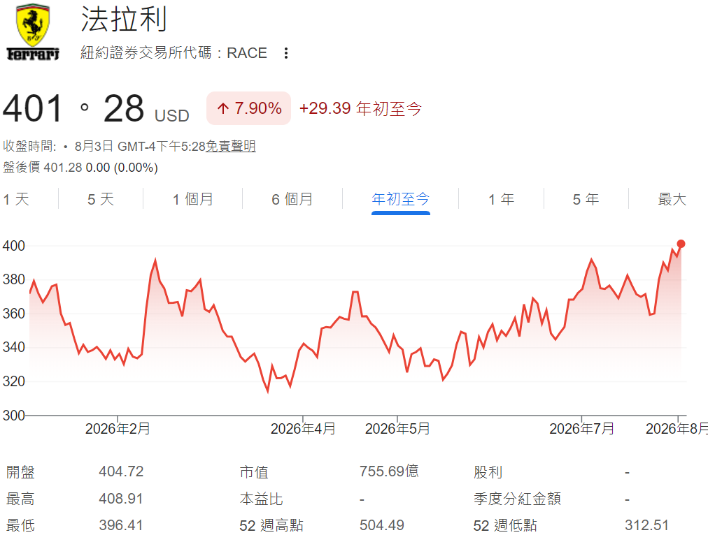The height and width of the screenshot is (535, 708).
Task: Click the 52 週高點 value 504.49
Action: pos(382,525)
